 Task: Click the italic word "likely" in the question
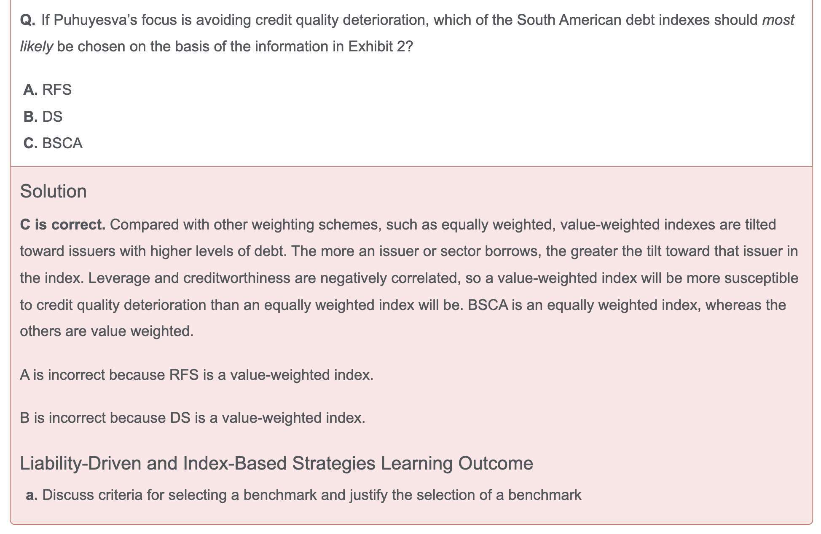click(x=36, y=46)
